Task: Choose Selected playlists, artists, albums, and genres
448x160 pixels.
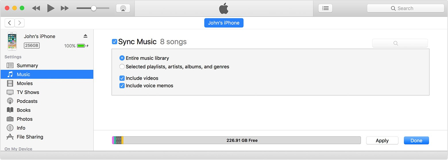Action: click(x=122, y=67)
